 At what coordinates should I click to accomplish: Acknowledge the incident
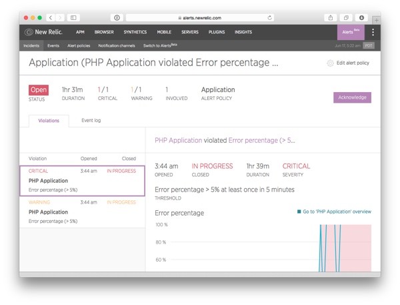pos(352,97)
